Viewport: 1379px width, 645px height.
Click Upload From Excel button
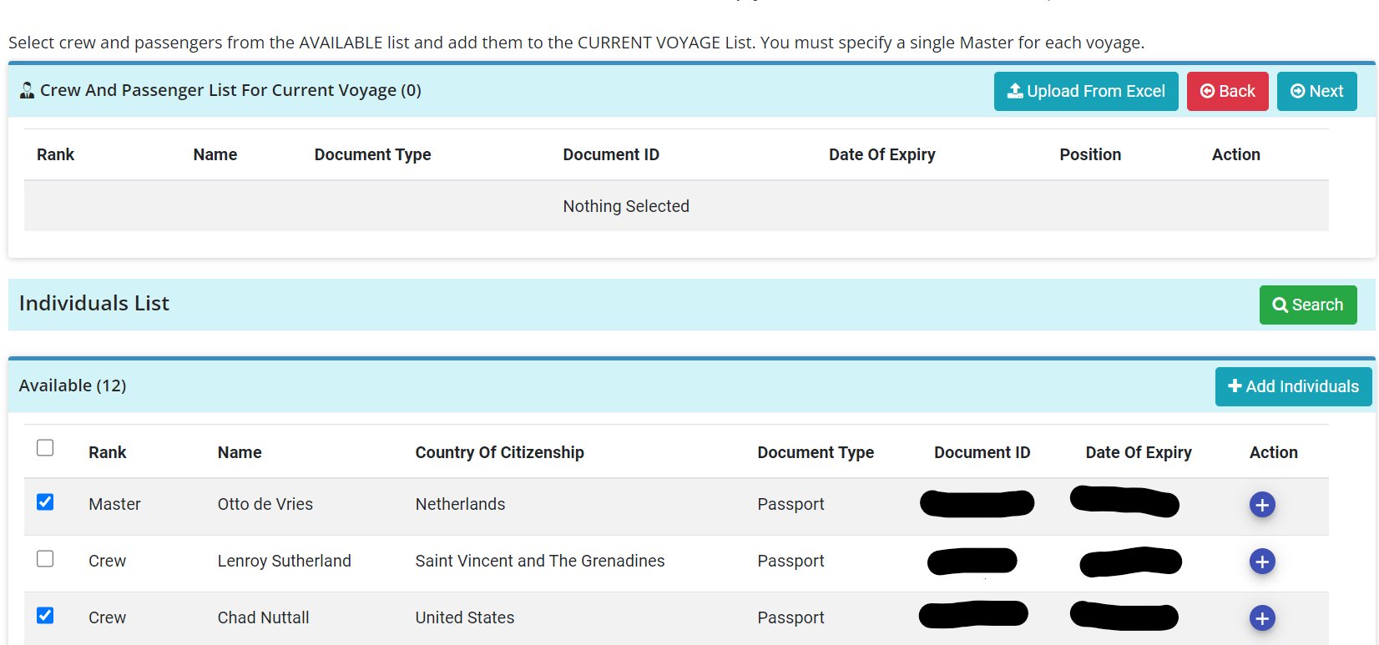1085,91
